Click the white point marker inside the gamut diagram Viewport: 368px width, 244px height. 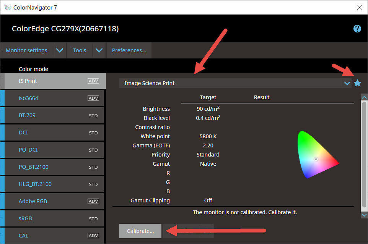coord(316,159)
